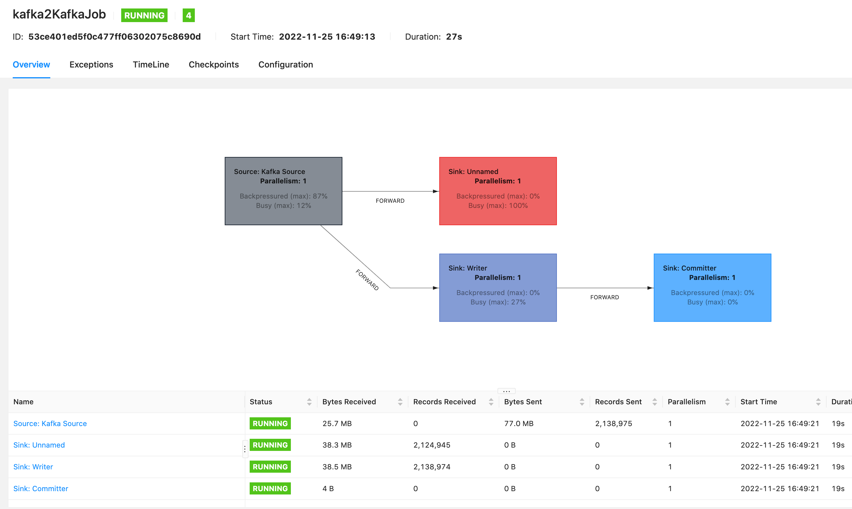Click FORWARD label between Writer and Committer
The height and width of the screenshot is (509, 852).
(604, 297)
